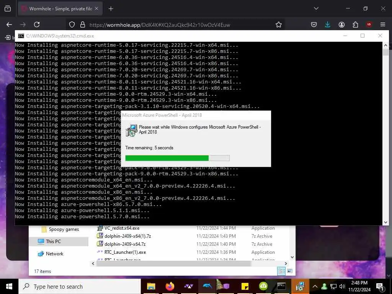This screenshot has height=294, width=392.
Task: Click the Azure PowerShell installer icon
Action: pos(131,130)
